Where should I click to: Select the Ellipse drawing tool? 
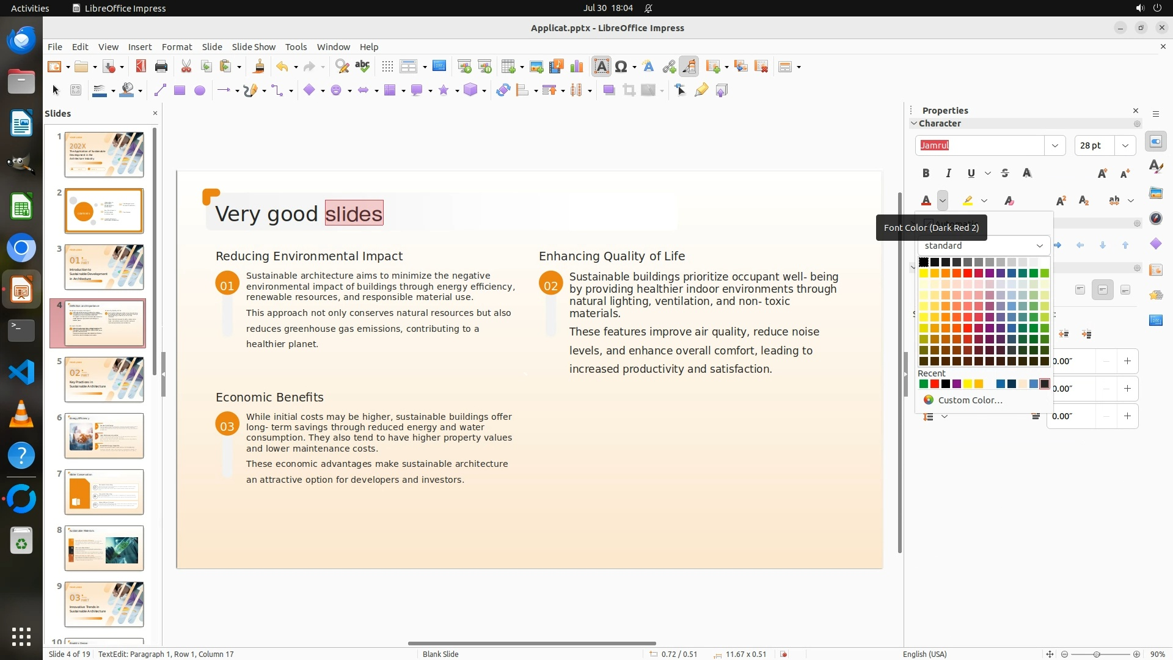pos(199,90)
